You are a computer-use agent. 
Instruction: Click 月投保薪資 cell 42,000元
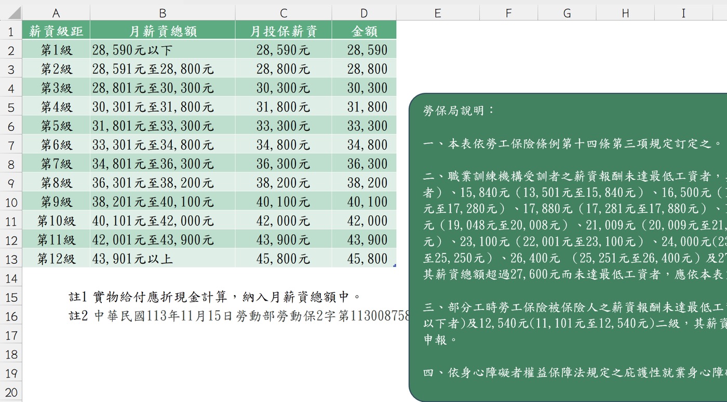(x=284, y=221)
